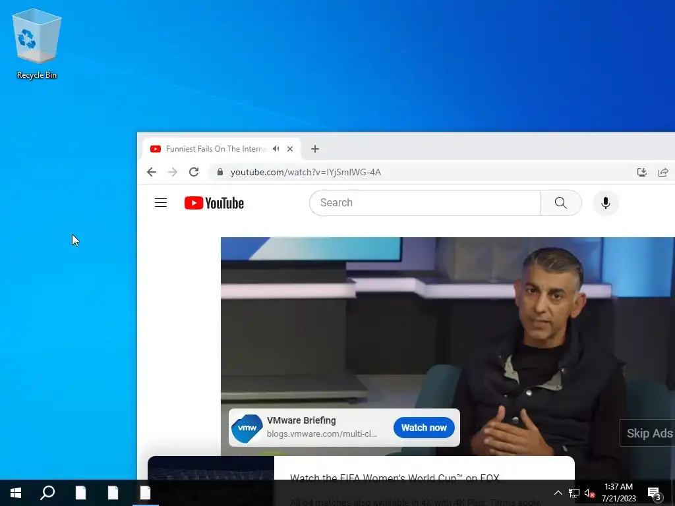Mute the tab using the speaker icon
The image size is (675, 506).
(276, 149)
